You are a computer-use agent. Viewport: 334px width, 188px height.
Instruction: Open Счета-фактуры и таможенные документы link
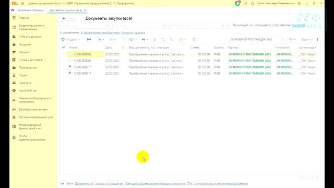click(x=221, y=183)
